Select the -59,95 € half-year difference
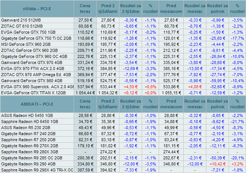This screenshot has height=173, width=246. (217, 81)
